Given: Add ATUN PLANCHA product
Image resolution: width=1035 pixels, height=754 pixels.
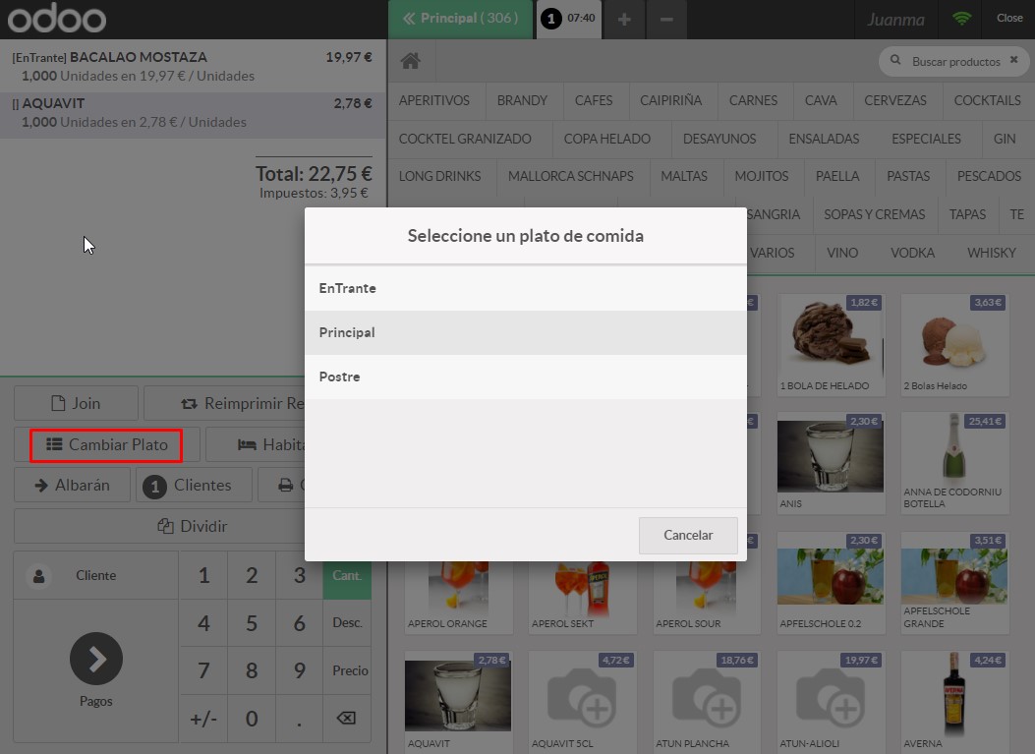Looking at the screenshot, I should click(x=707, y=702).
